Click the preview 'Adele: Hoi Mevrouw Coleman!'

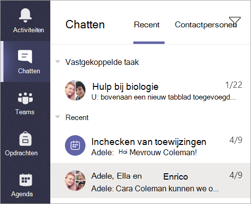[144, 152]
